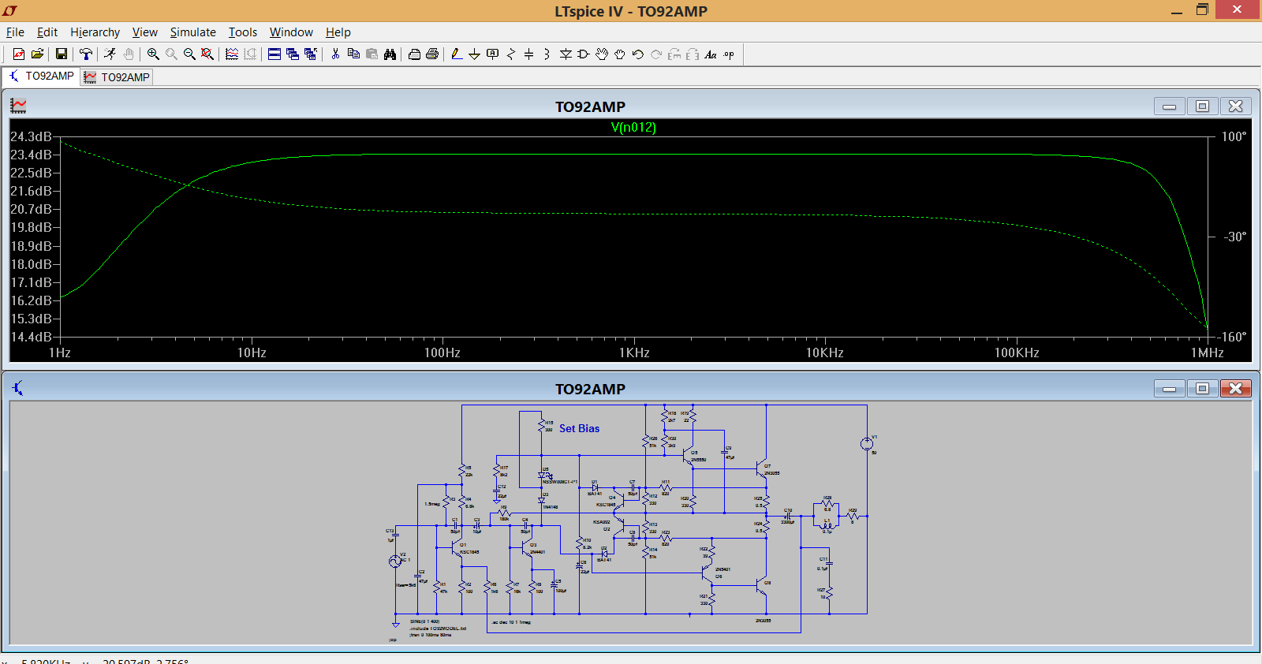Create a new schematic from the toolbar
Viewport: 1262px width, 664px height.
[19, 54]
